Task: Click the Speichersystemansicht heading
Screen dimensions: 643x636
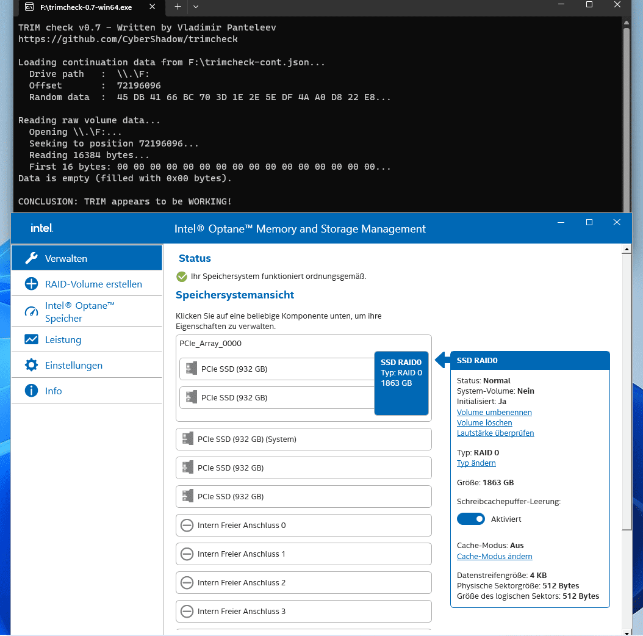Action: 234,295
